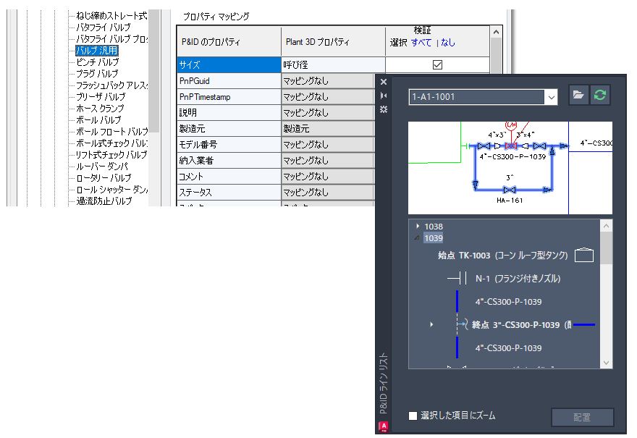The width and height of the screenshot is (637, 438).
Task: Expand the 3"-CS300-P-1039 endpoint row
Action: click(x=431, y=325)
